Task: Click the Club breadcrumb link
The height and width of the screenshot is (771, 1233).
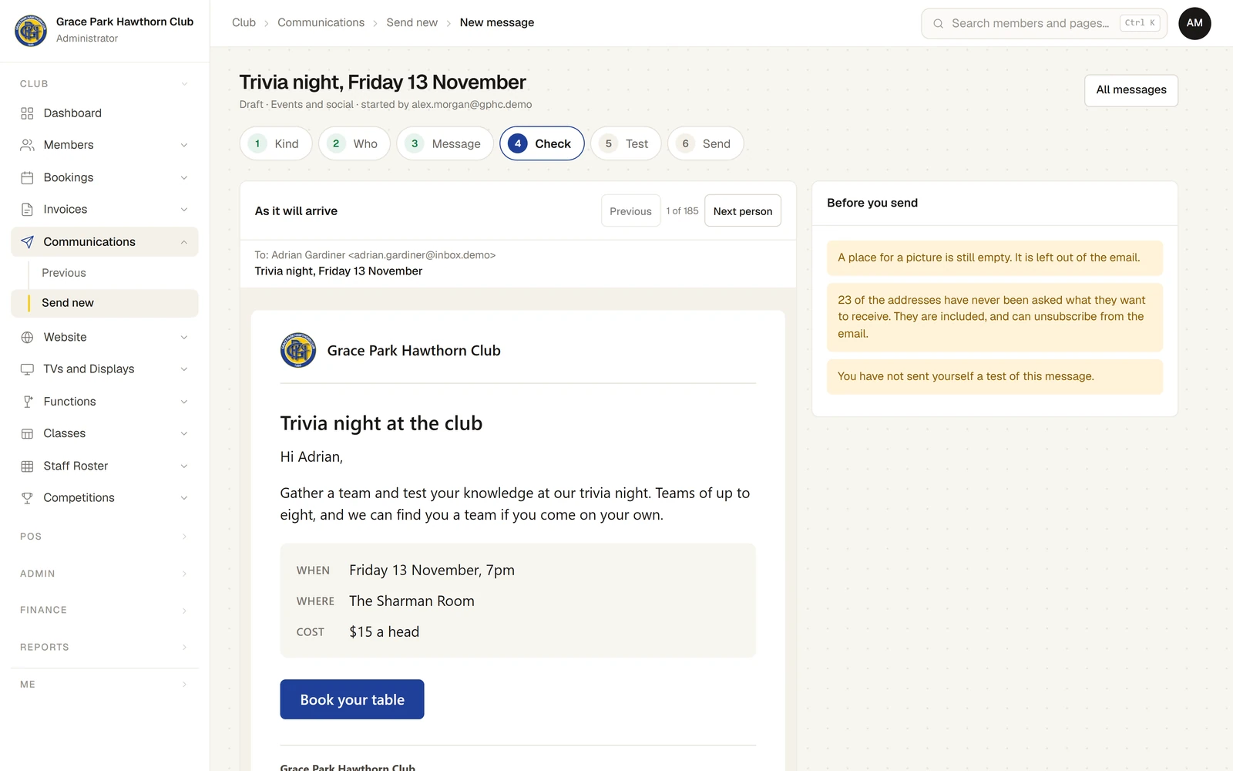Action: click(244, 23)
